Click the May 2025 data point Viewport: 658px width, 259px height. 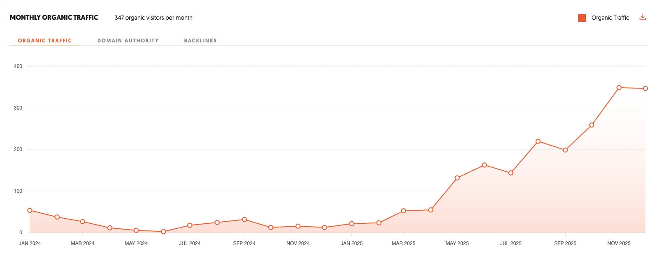click(x=457, y=178)
